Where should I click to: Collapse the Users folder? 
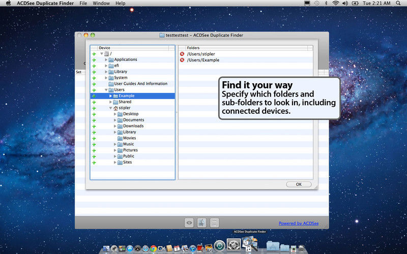(x=106, y=90)
